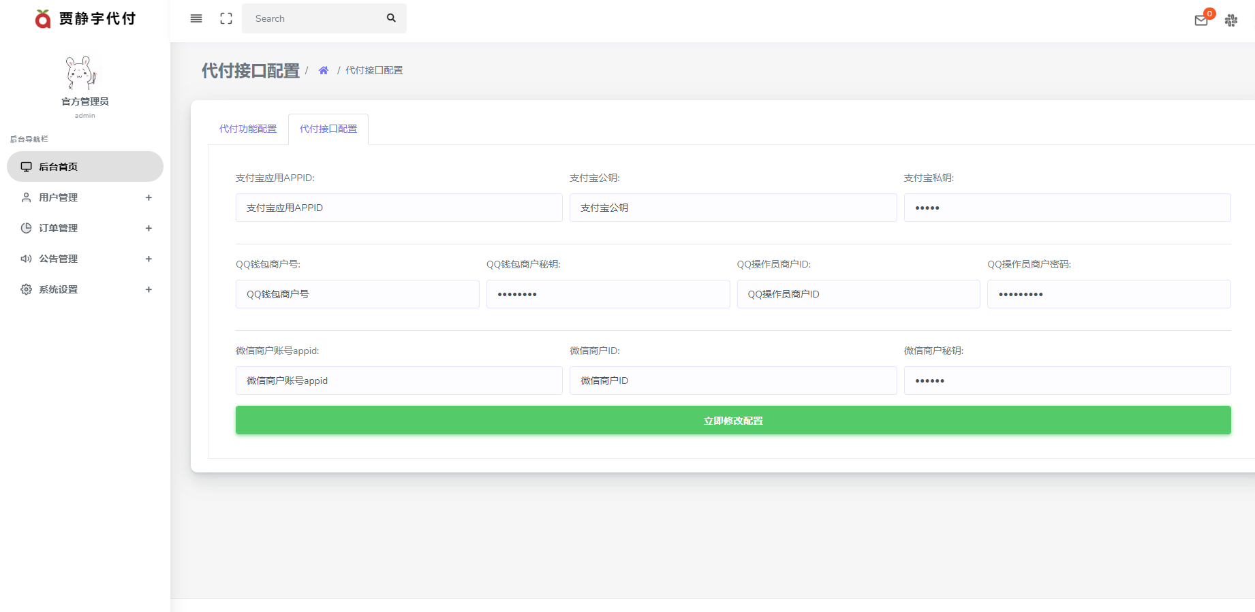
Task: Open the 订单管理 sidebar menu
Action: point(85,228)
